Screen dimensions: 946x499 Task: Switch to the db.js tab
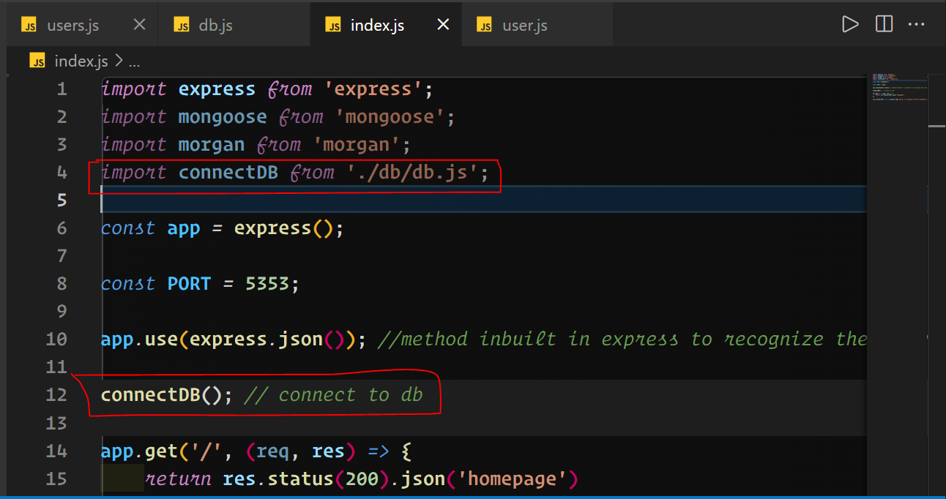click(216, 24)
